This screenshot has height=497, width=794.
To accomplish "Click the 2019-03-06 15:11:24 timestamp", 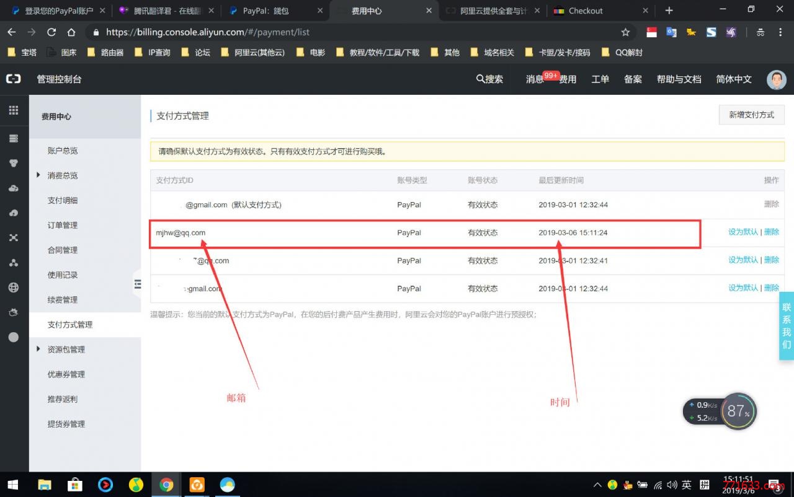I will point(573,232).
